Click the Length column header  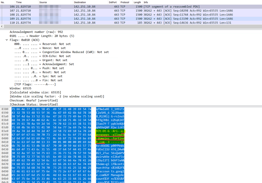[138, 2]
